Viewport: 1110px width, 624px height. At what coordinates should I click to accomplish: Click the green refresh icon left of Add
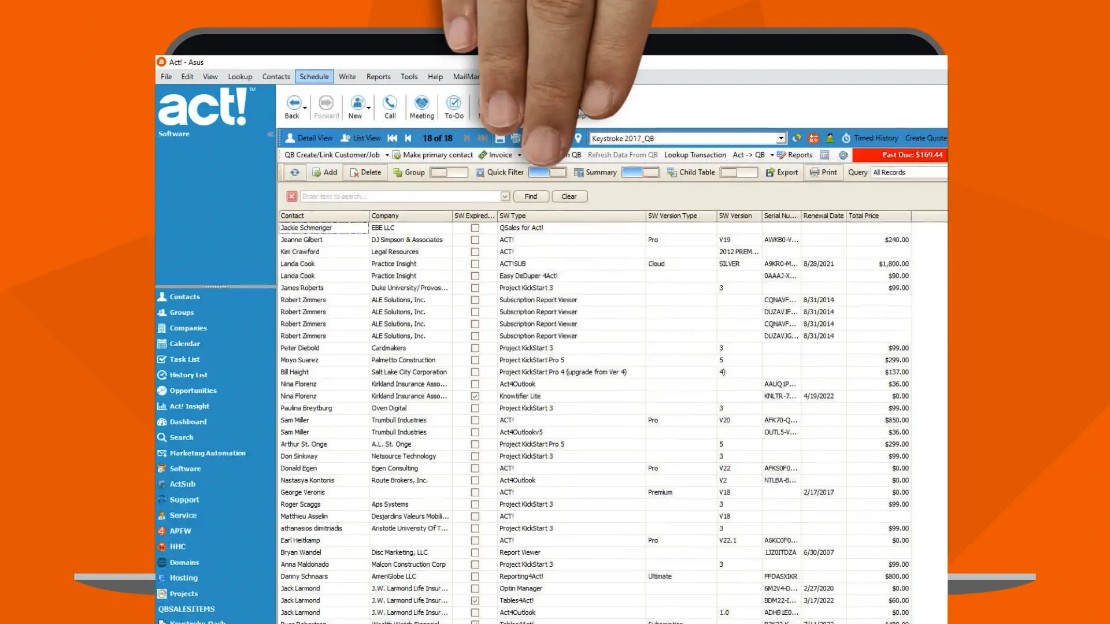[x=295, y=172]
